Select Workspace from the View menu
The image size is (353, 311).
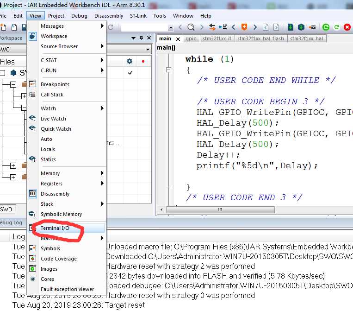(67, 36)
